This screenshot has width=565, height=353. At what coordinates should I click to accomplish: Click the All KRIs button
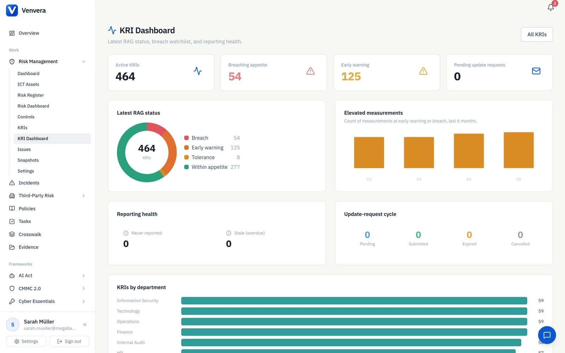point(537,35)
